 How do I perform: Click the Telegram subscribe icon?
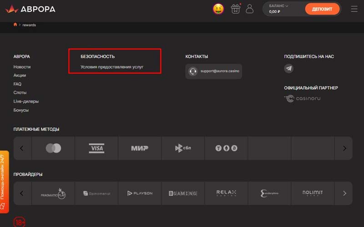(x=289, y=69)
